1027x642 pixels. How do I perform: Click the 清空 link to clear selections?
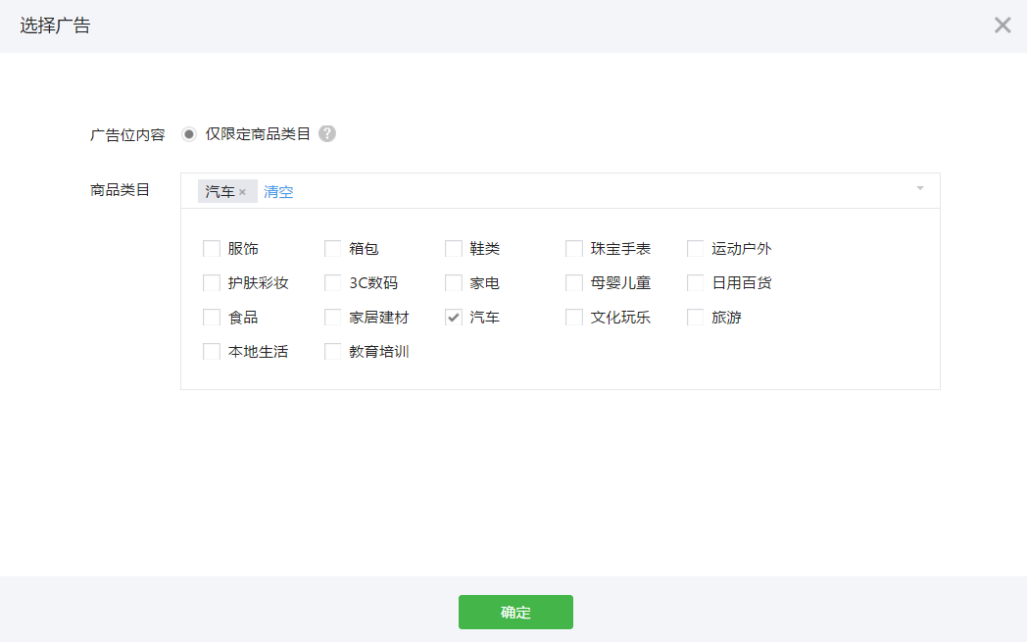pos(278,192)
